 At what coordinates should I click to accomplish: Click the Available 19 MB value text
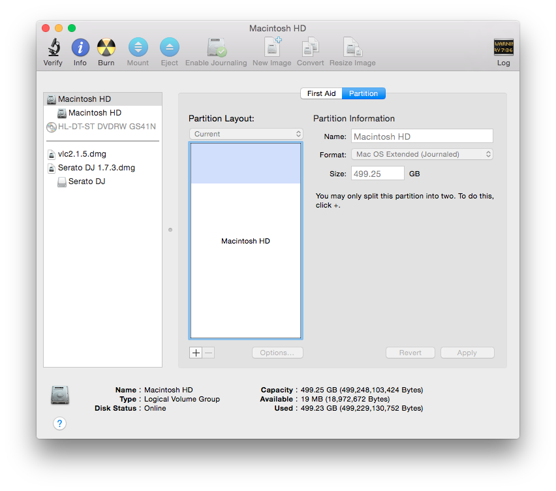(345, 399)
